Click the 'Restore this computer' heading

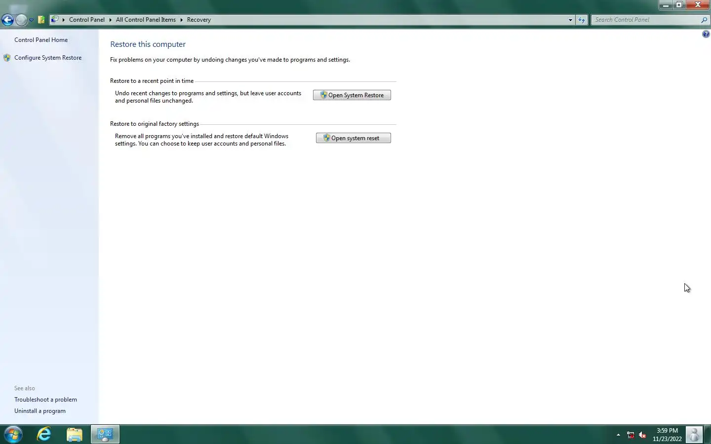148,44
